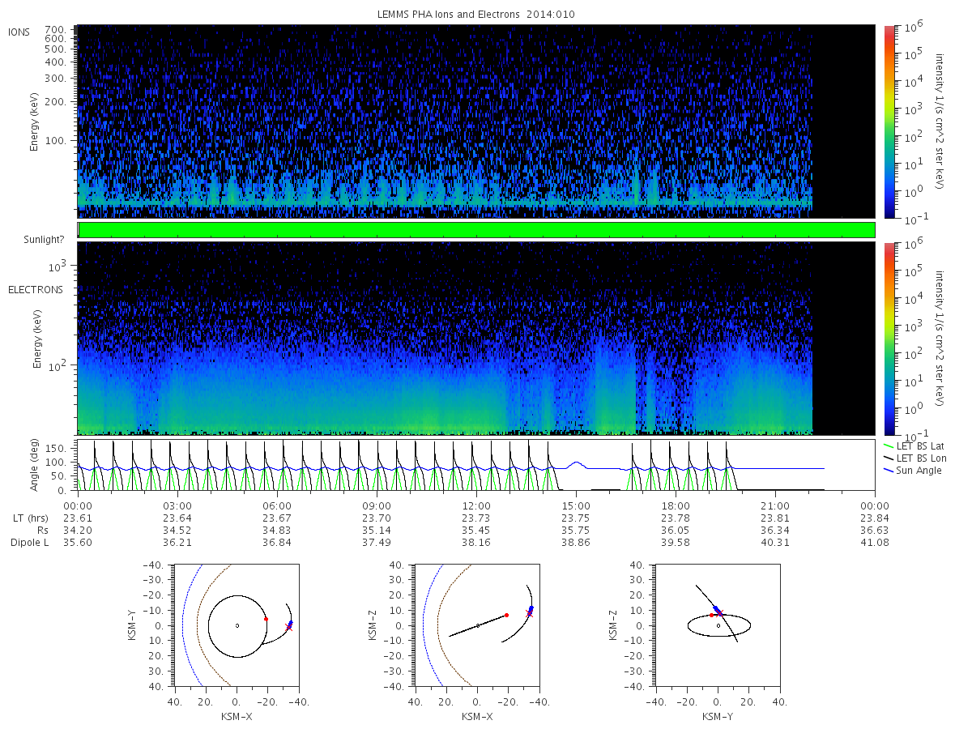Click the IONS panel label
This screenshot has height=729, width=972.
tap(19, 32)
